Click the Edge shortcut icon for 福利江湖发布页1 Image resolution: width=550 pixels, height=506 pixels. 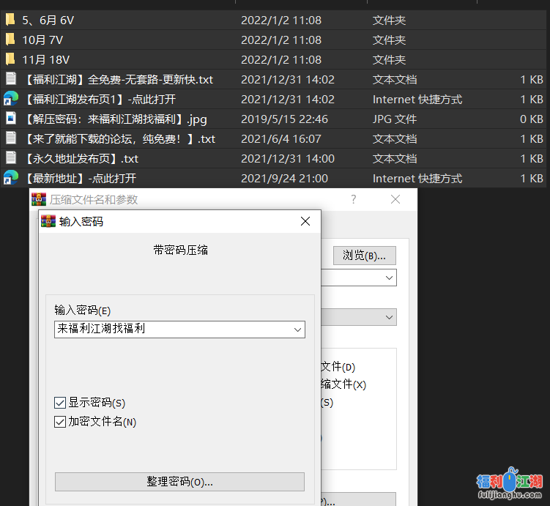point(10,99)
